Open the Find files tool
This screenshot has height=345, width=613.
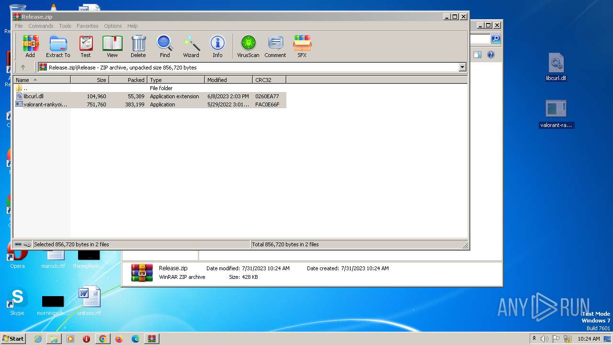(165, 46)
